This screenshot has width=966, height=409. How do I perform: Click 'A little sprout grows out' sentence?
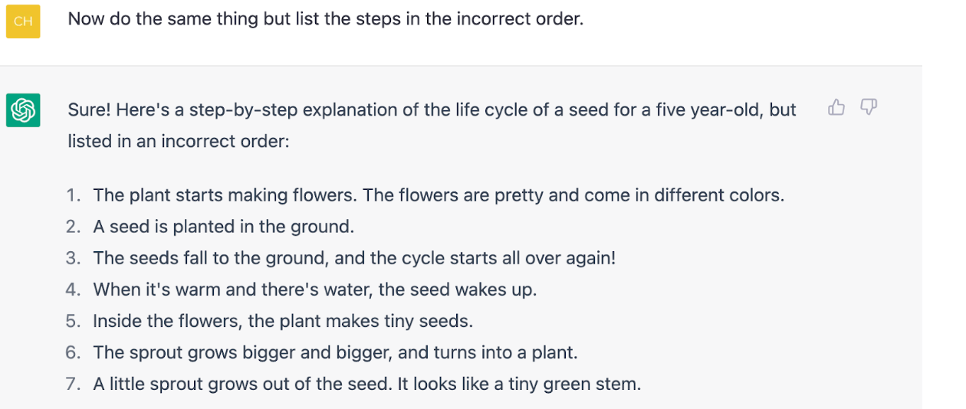point(242,384)
